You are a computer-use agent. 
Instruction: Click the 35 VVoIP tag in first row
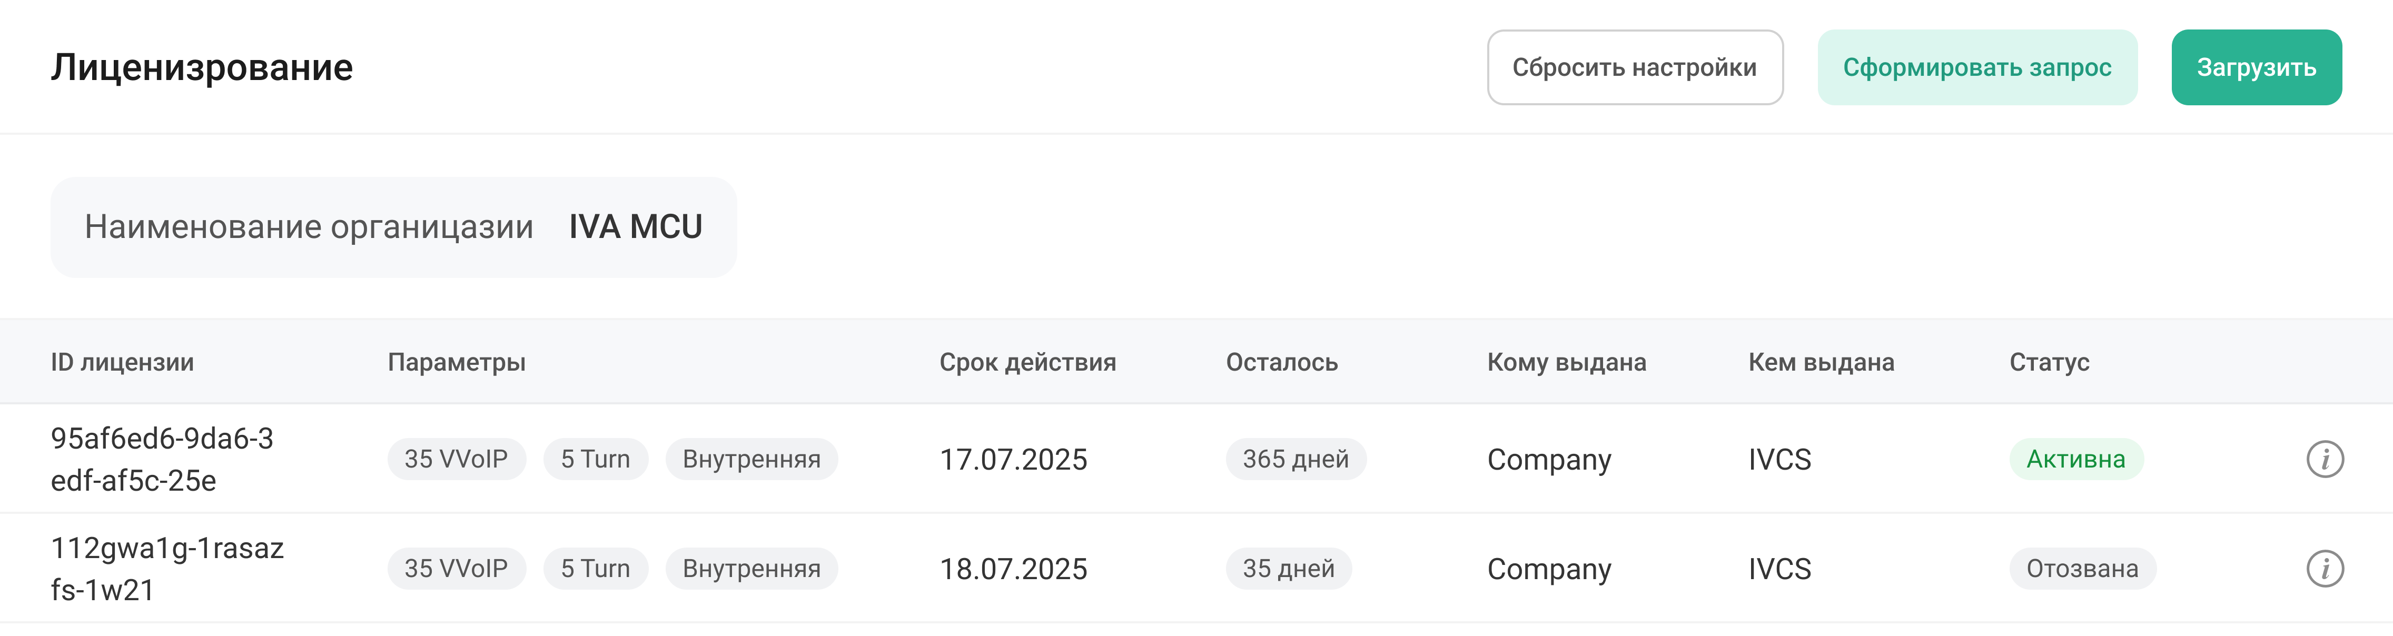(x=456, y=460)
